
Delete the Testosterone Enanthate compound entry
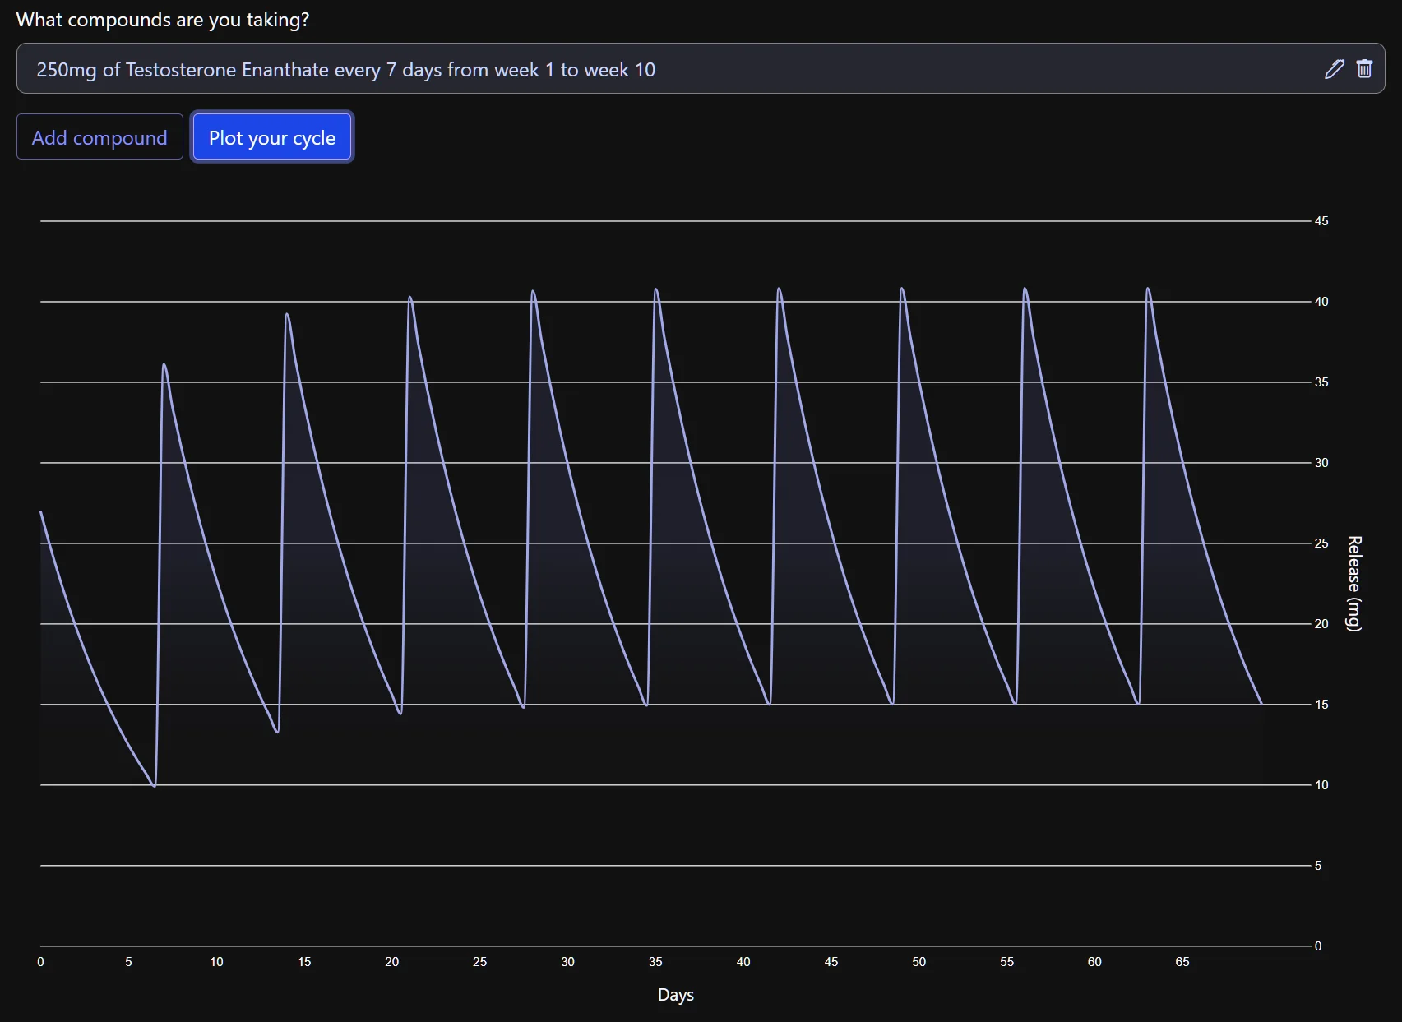(x=1364, y=69)
